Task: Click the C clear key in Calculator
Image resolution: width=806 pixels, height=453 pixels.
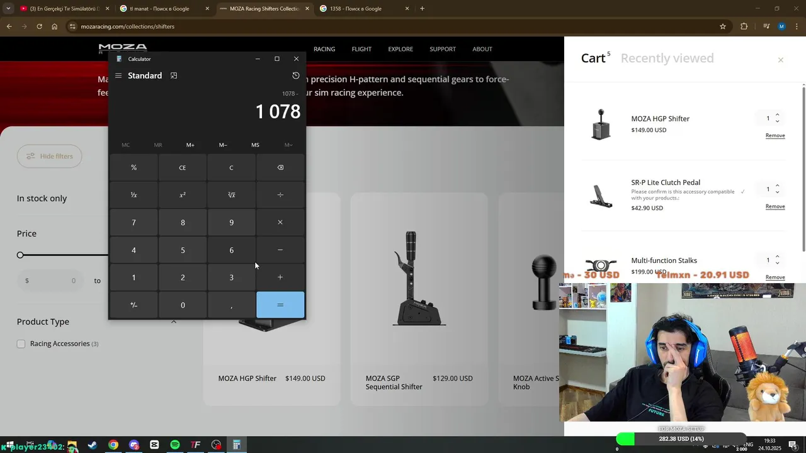Action: pos(231,167)
